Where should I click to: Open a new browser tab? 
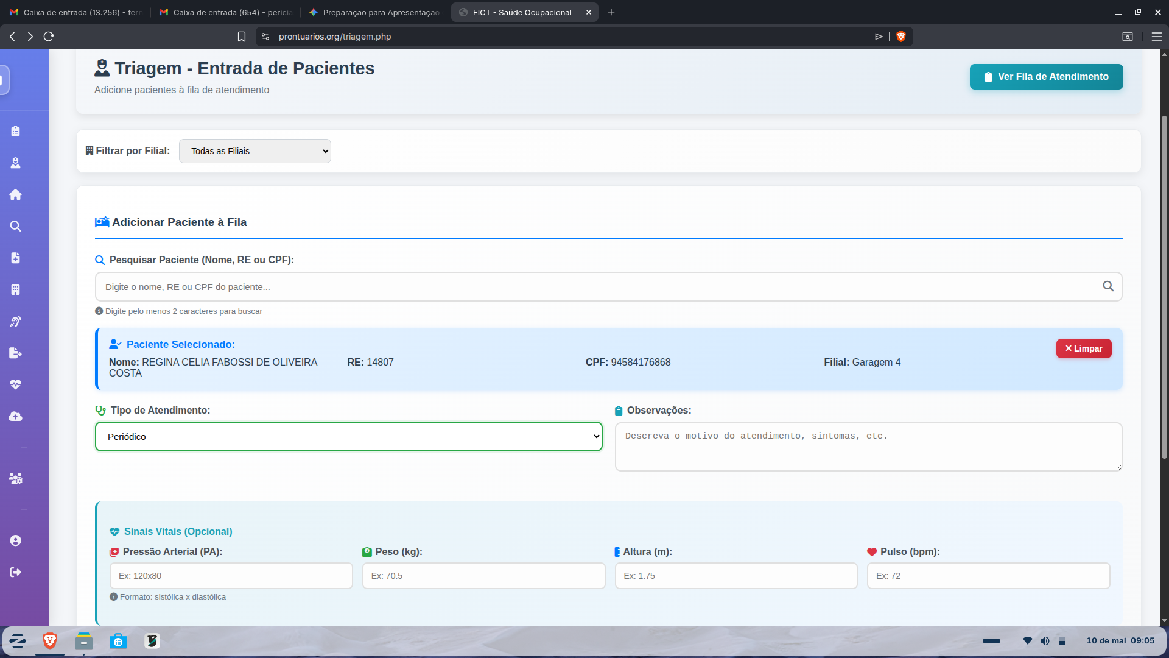tap(611, 12)
